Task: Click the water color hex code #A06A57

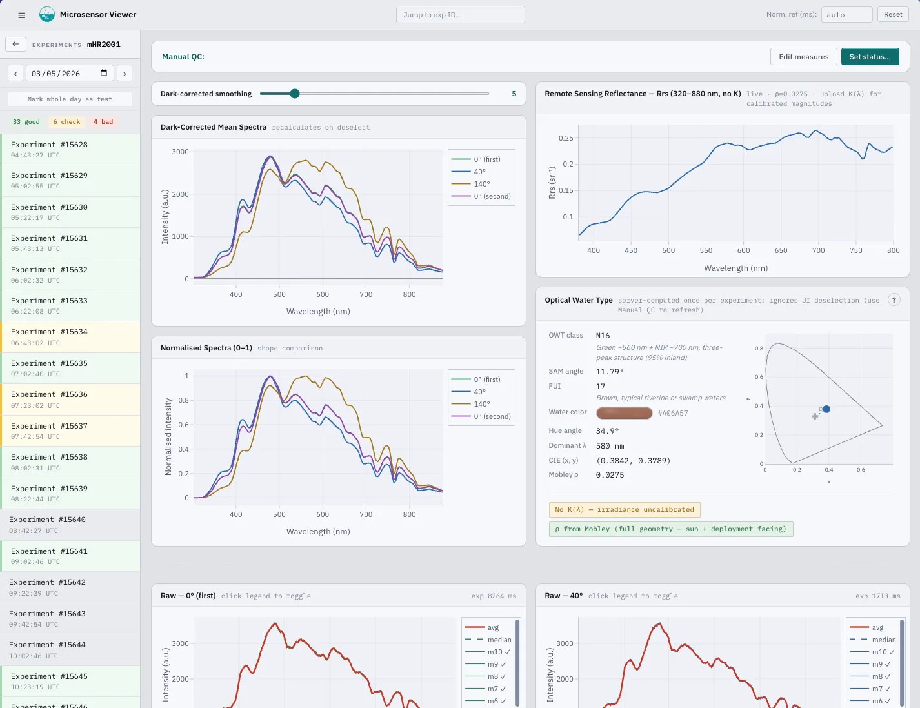Action: click(673, 413)
